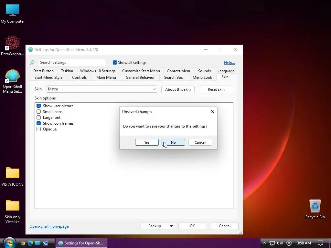Switch to the Customize Start Menu tab
The image size is (331, 248).
141,71
